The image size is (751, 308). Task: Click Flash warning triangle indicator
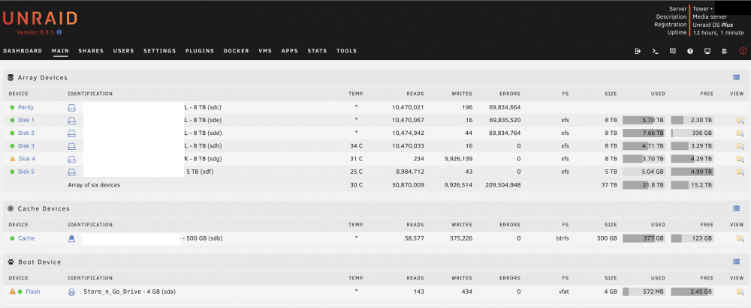(13, 292)
